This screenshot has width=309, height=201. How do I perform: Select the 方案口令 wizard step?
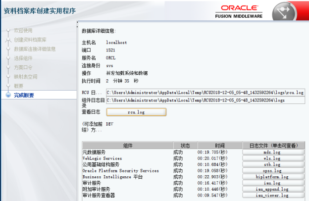click(x=23, y=67)
